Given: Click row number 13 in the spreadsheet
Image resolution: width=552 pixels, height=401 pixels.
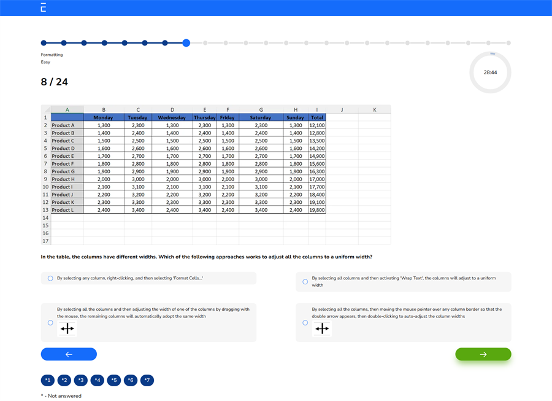Looking at the screenshot, I should click(x=45, y=209).
